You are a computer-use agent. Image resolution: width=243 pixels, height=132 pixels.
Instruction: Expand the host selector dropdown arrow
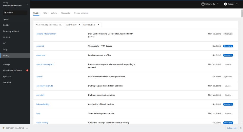[x=27, y=4]
